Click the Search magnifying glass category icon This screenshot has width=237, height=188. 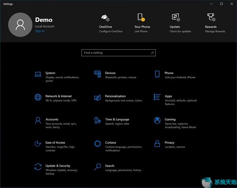98,167
